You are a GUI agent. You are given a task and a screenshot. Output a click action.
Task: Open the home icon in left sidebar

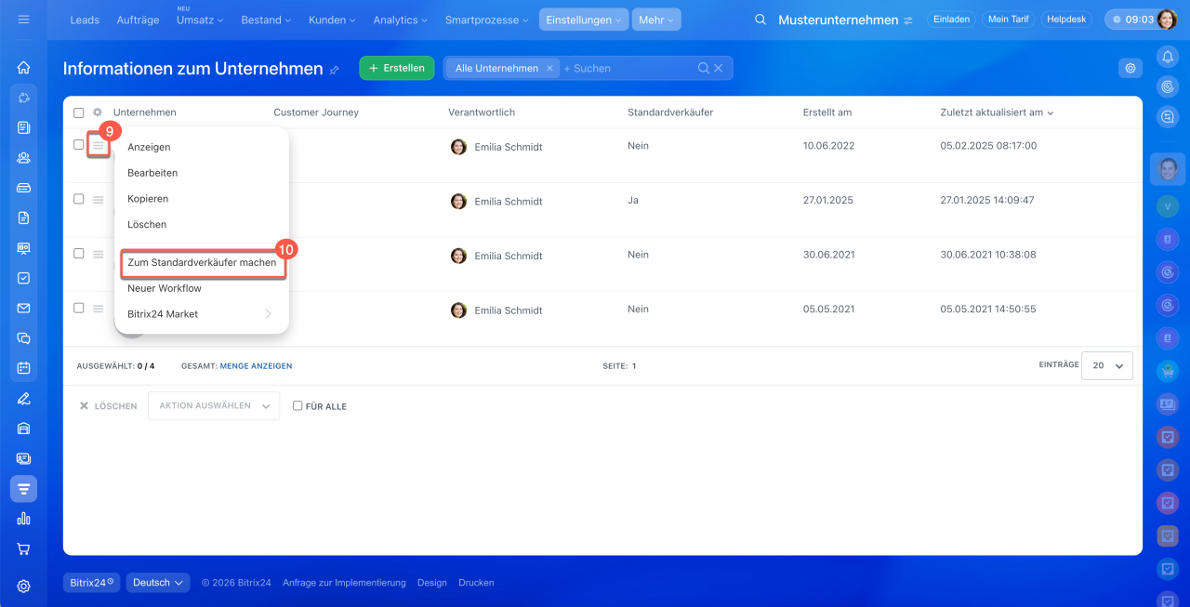[23, 67]
